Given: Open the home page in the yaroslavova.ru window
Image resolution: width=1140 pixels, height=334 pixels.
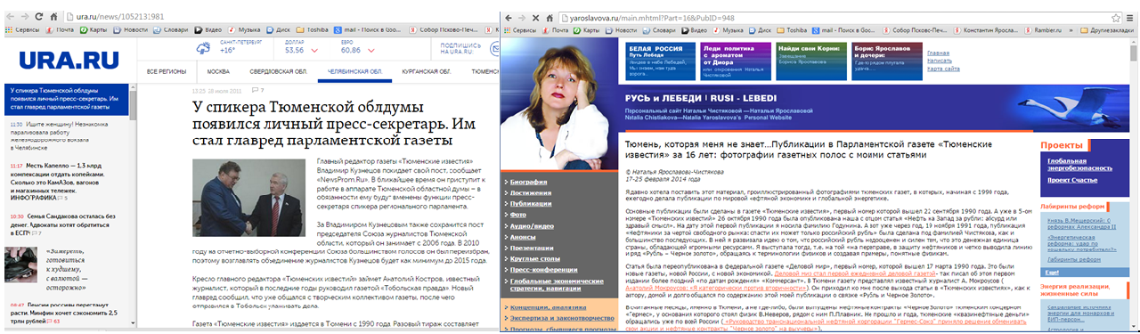Looking at the screenshot, I should point(550,17).
